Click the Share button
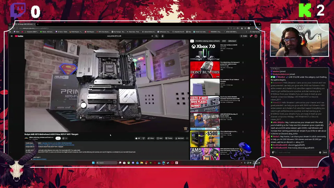 pos(151,138)
